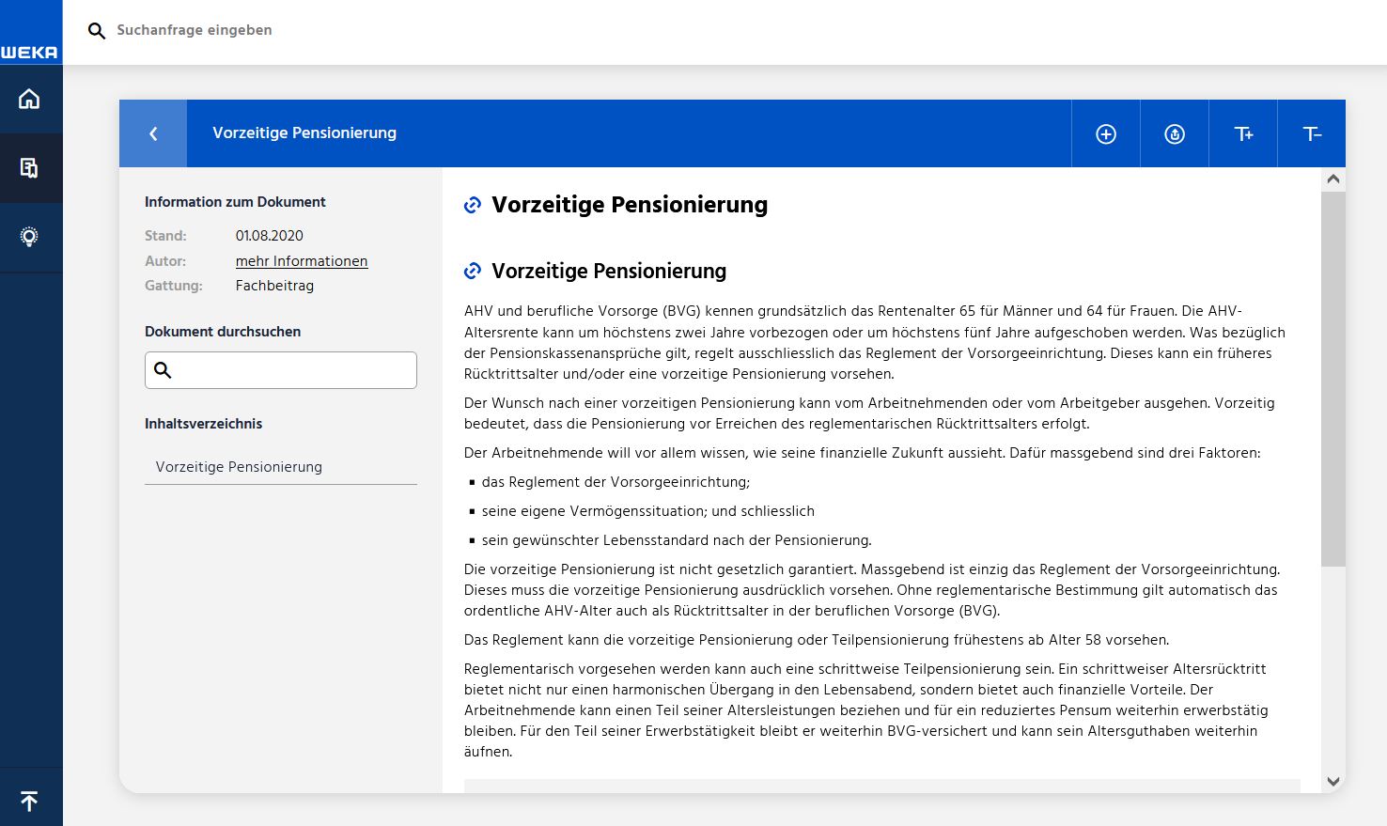Open the 'mehr Informationen' author link
Viewport: 1387px width, 826px height.
pos(301,261)
